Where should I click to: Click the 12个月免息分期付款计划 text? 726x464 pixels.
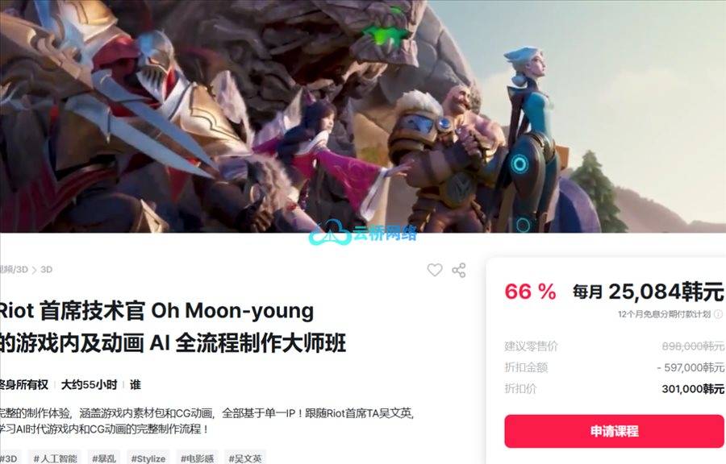pos(664,314)
